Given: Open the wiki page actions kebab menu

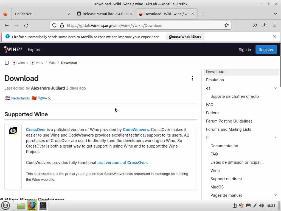Looking at the screenshot, I should tap(192, 78).
